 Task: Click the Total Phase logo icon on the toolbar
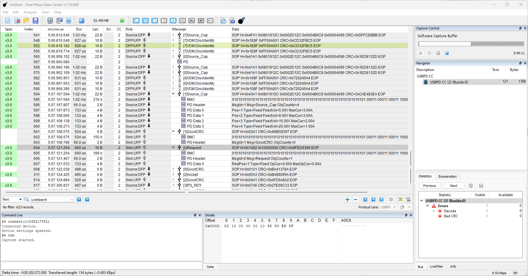pos(241,21)
